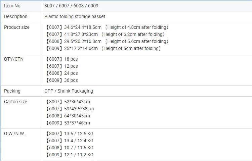Click the "Carton size" row label
This screenshot has height=161, width=252.
tap(15, 102)
